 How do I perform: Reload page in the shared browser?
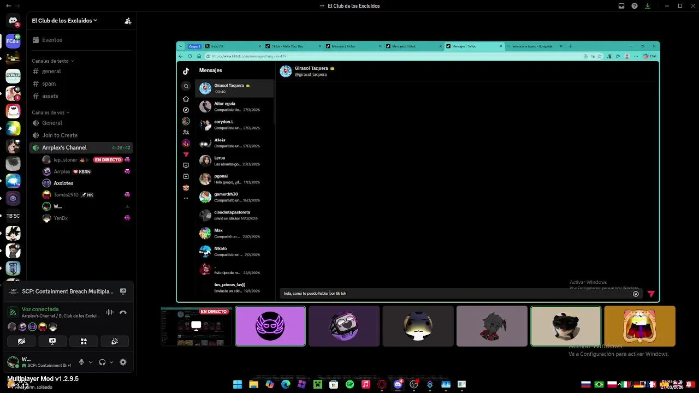190,56
